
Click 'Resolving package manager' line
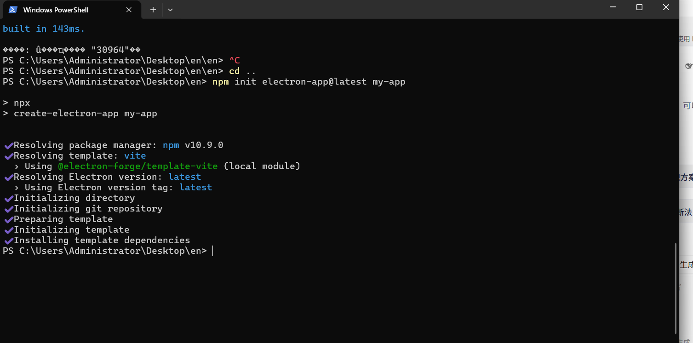pyautogui.click(x=114, y=145)
